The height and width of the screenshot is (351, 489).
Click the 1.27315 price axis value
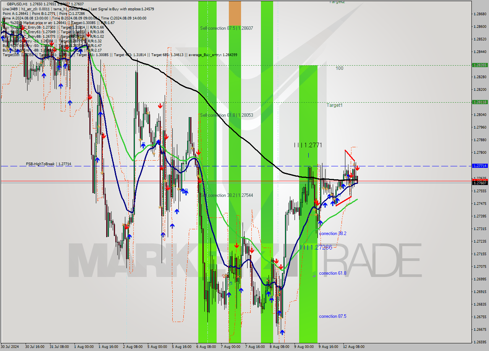coord(479,229)
